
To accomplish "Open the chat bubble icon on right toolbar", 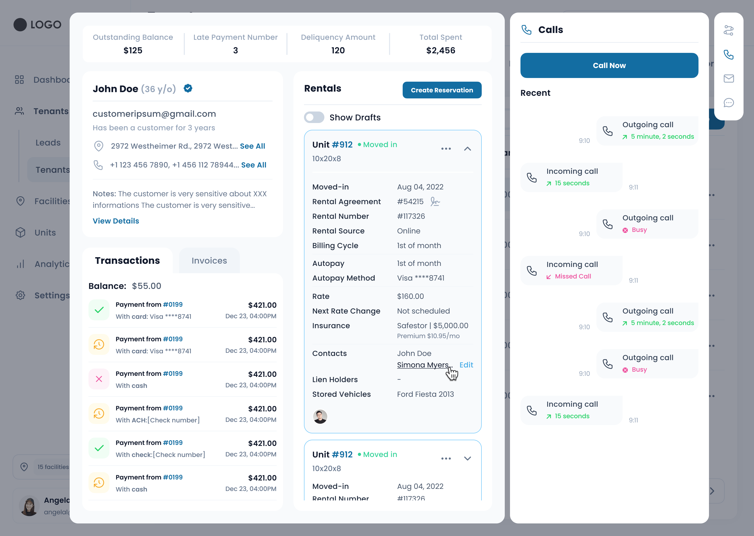I will click(x=729, y=103).
